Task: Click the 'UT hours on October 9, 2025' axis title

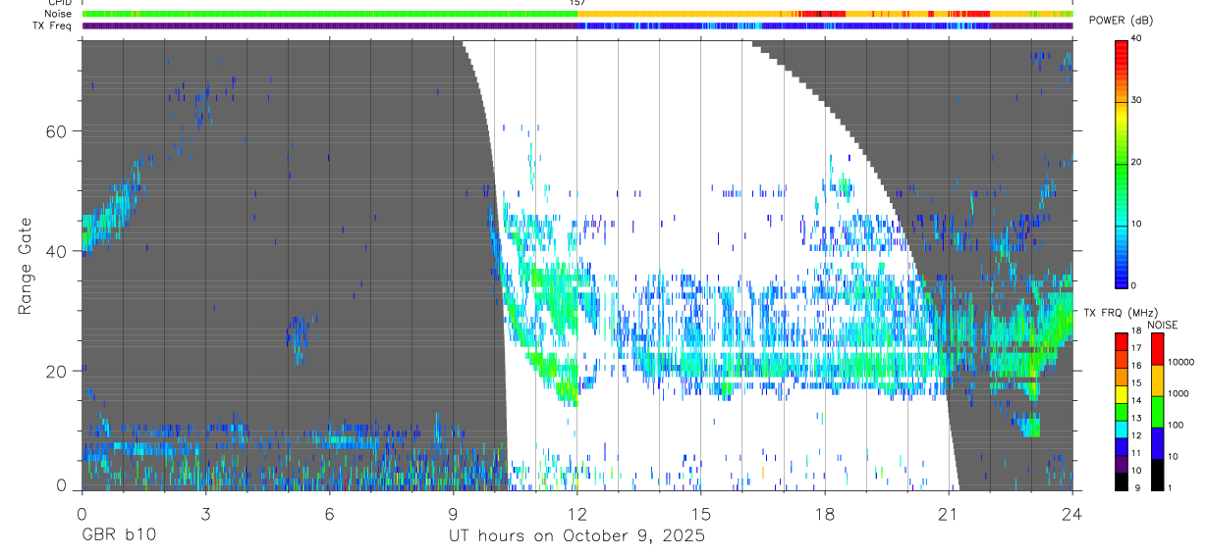Action: pyautogui.click(x=576, y=536)
